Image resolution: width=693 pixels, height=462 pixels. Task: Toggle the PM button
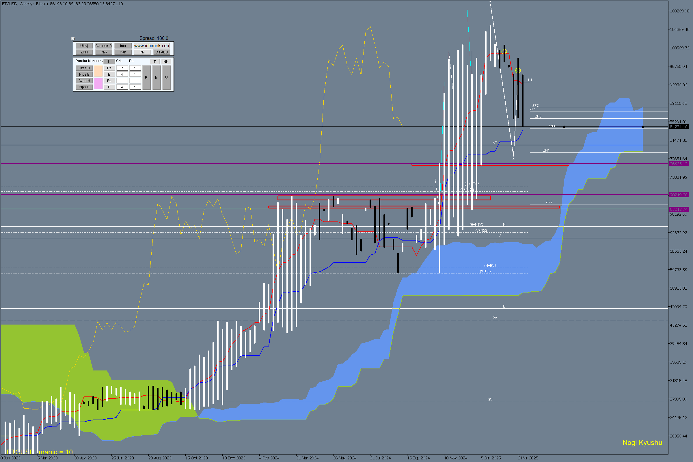click(142, 52)
